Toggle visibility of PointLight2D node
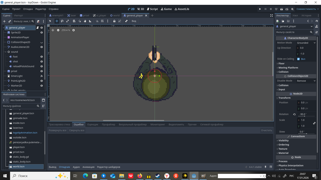 tap(42, 81)
